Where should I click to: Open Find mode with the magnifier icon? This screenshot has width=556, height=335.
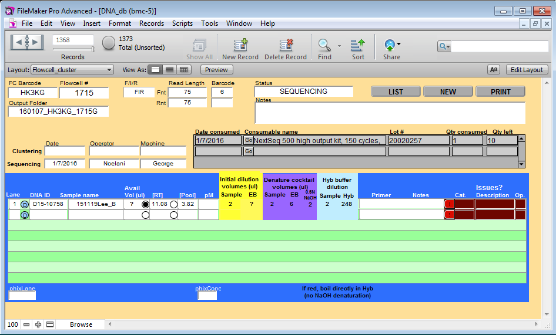[324, 45]
